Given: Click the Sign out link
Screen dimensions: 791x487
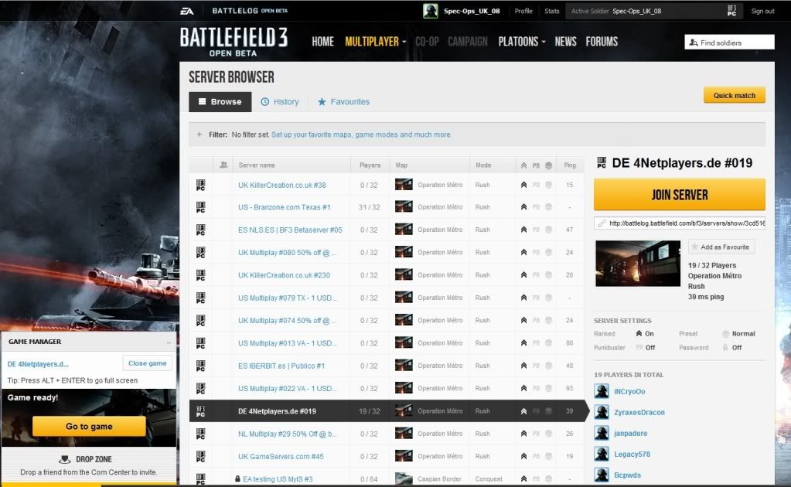Looking at the screenshot, I should (762, 11).
